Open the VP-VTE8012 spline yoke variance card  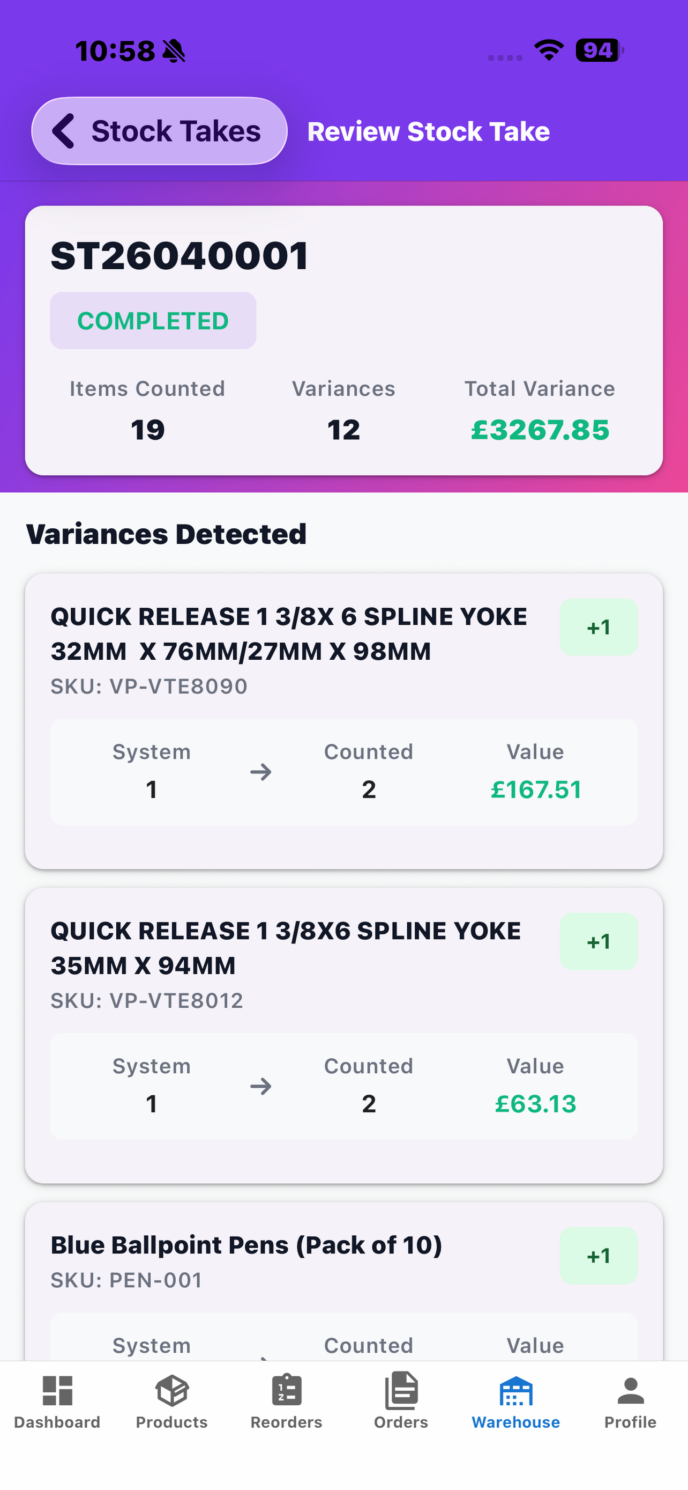pos(343,1035)
